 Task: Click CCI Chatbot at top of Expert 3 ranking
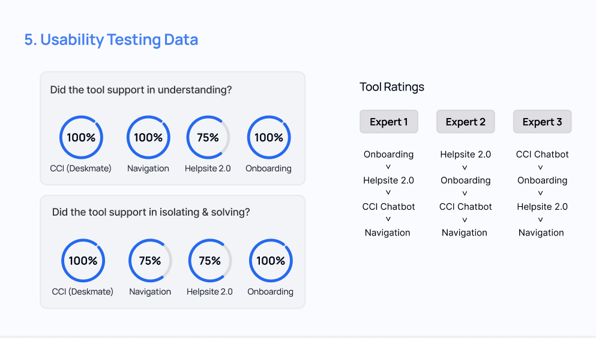(x=542, y=154)
